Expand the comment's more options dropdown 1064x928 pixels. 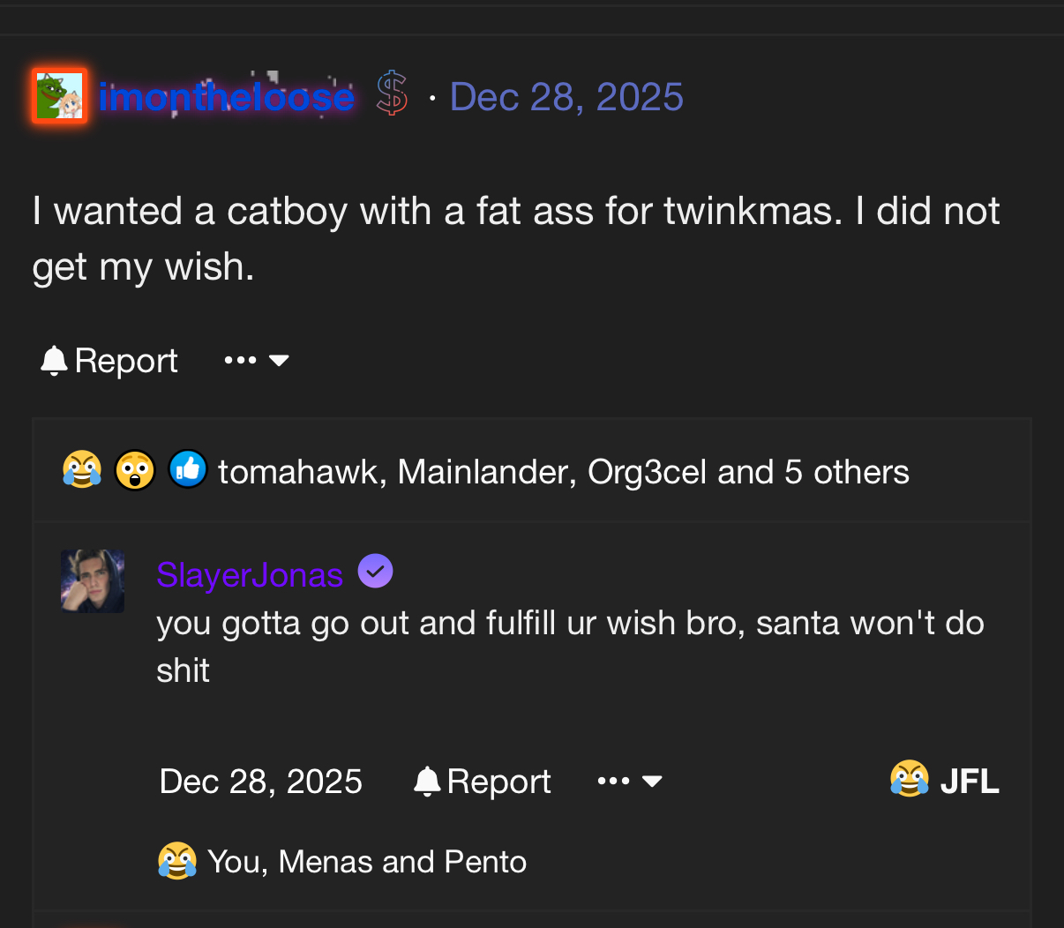click(x=630, y=782)
